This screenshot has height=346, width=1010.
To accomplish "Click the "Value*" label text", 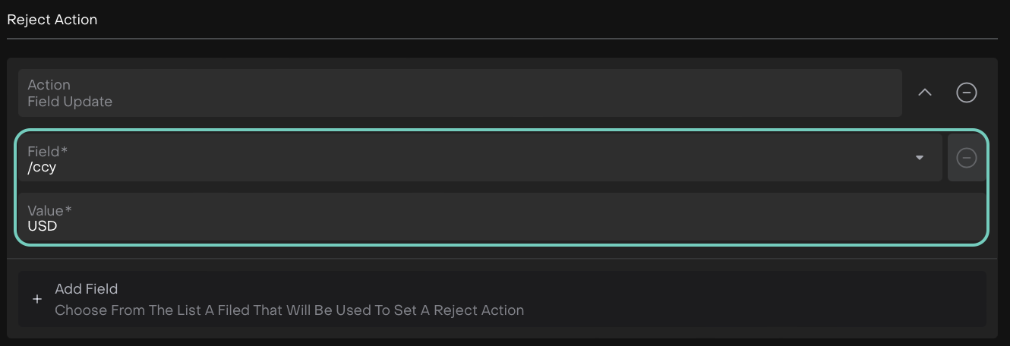I will pos(49,210).
